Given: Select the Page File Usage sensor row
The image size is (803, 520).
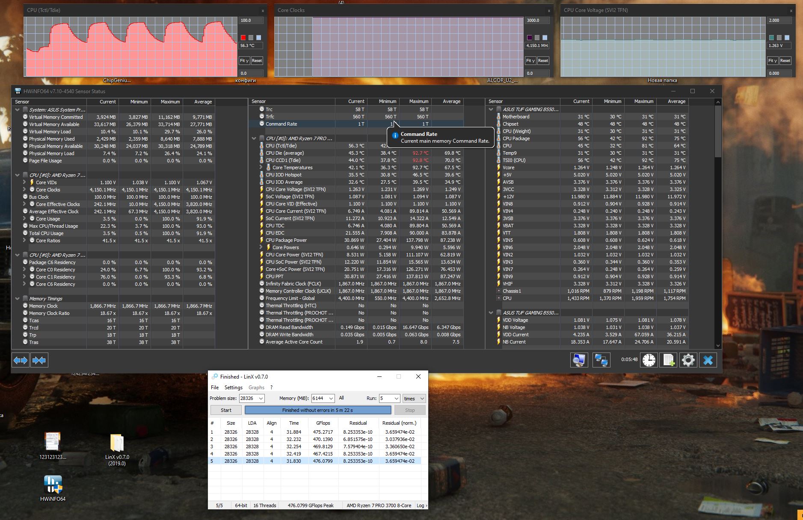Looking at the screenshot, I should point(114,161).
